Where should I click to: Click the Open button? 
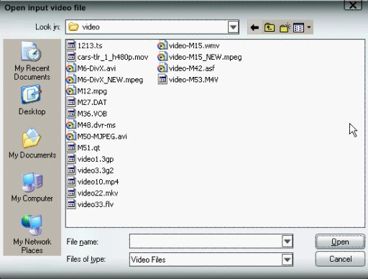pos(340,242)
